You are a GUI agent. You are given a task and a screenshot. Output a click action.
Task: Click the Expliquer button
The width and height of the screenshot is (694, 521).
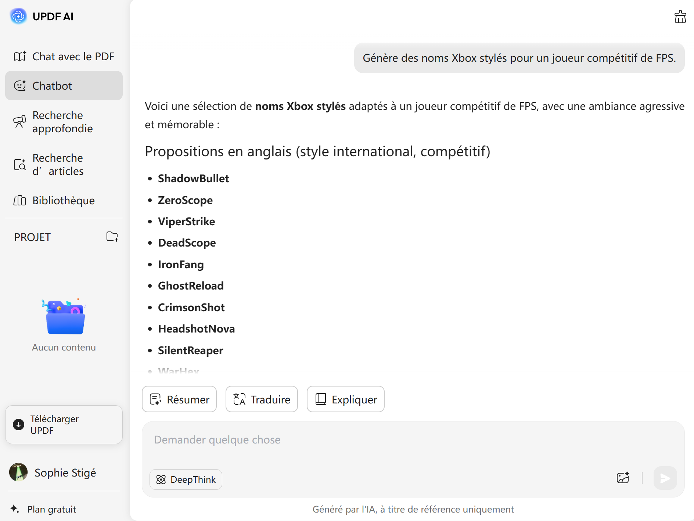point(346,399)
